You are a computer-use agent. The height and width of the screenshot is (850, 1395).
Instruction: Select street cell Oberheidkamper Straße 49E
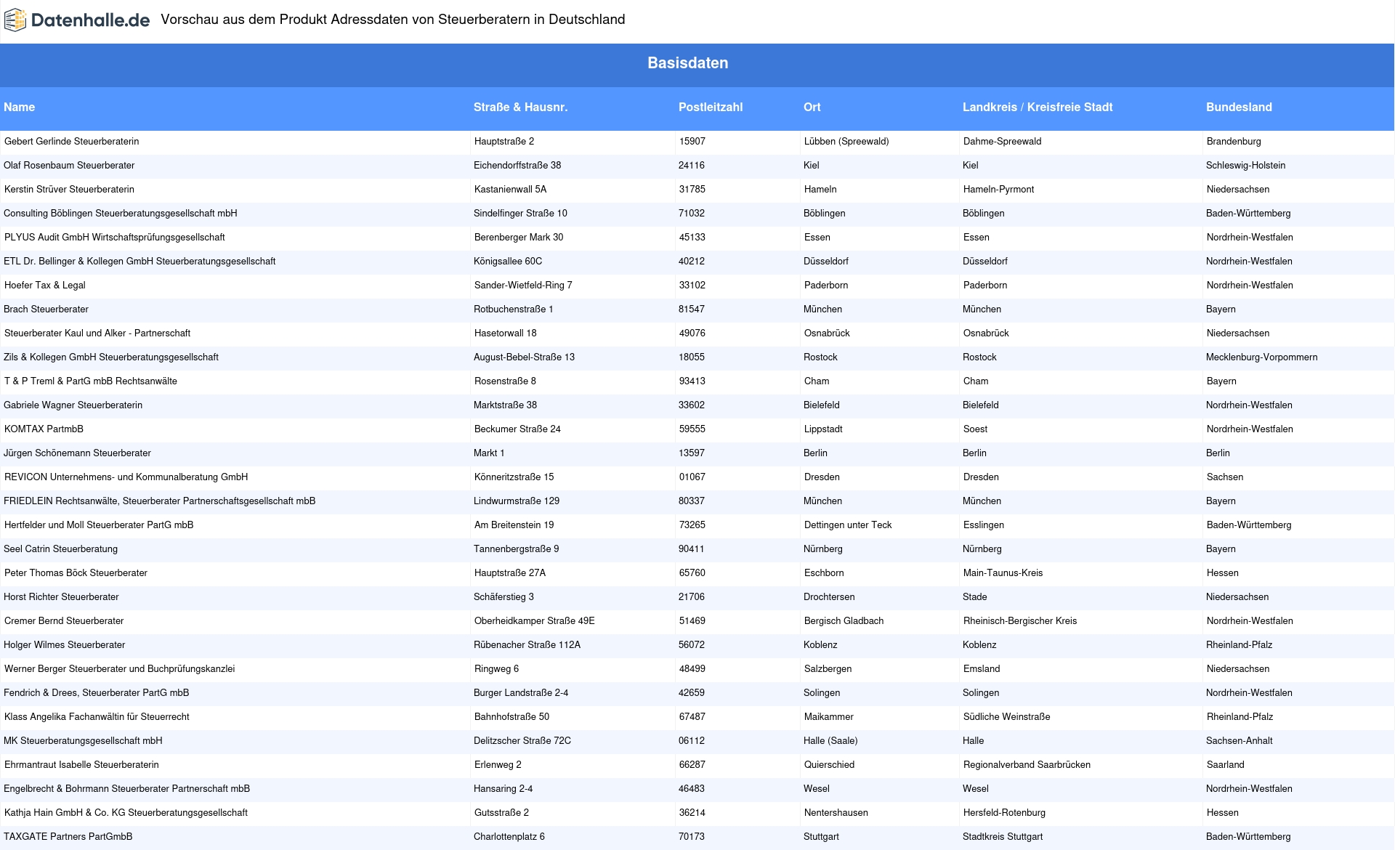(535, 621)
